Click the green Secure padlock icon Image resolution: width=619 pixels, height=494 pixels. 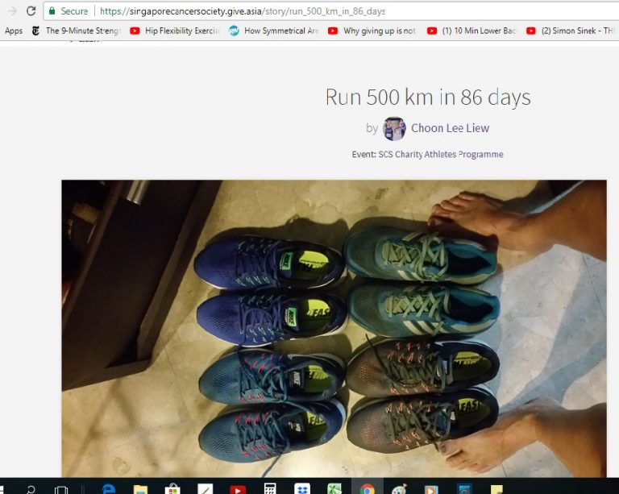pyautogui.click(x=52, y=10)
